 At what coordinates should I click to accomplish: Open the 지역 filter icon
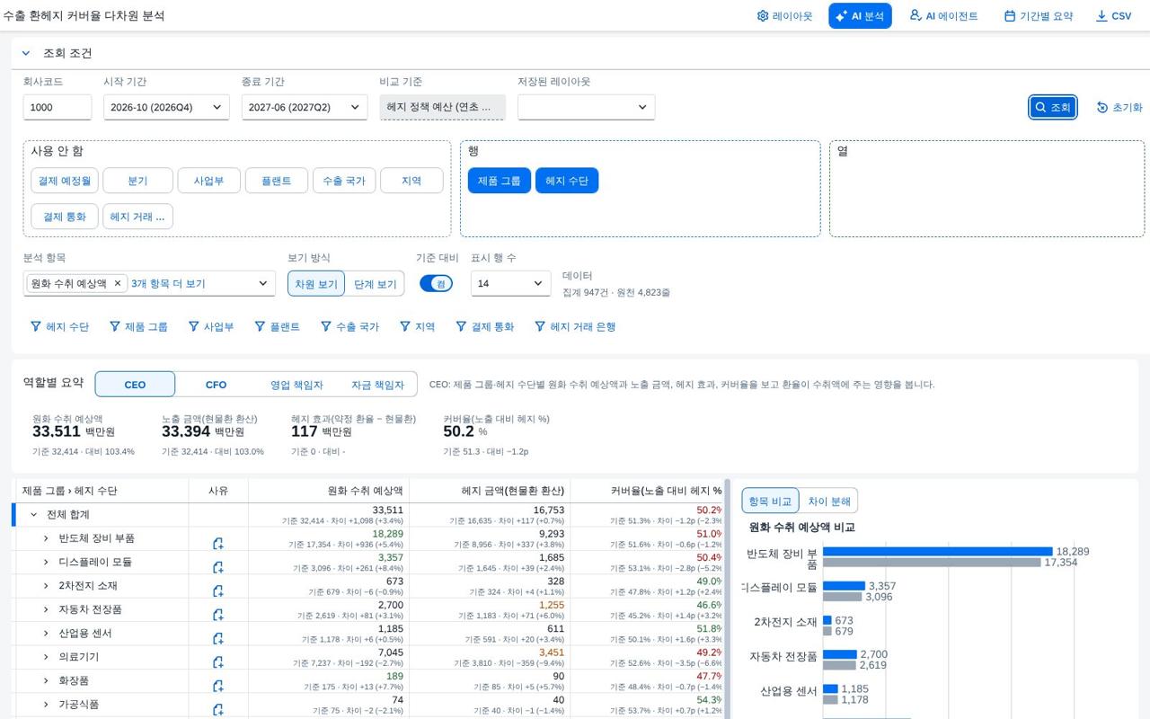coord(405,326)
